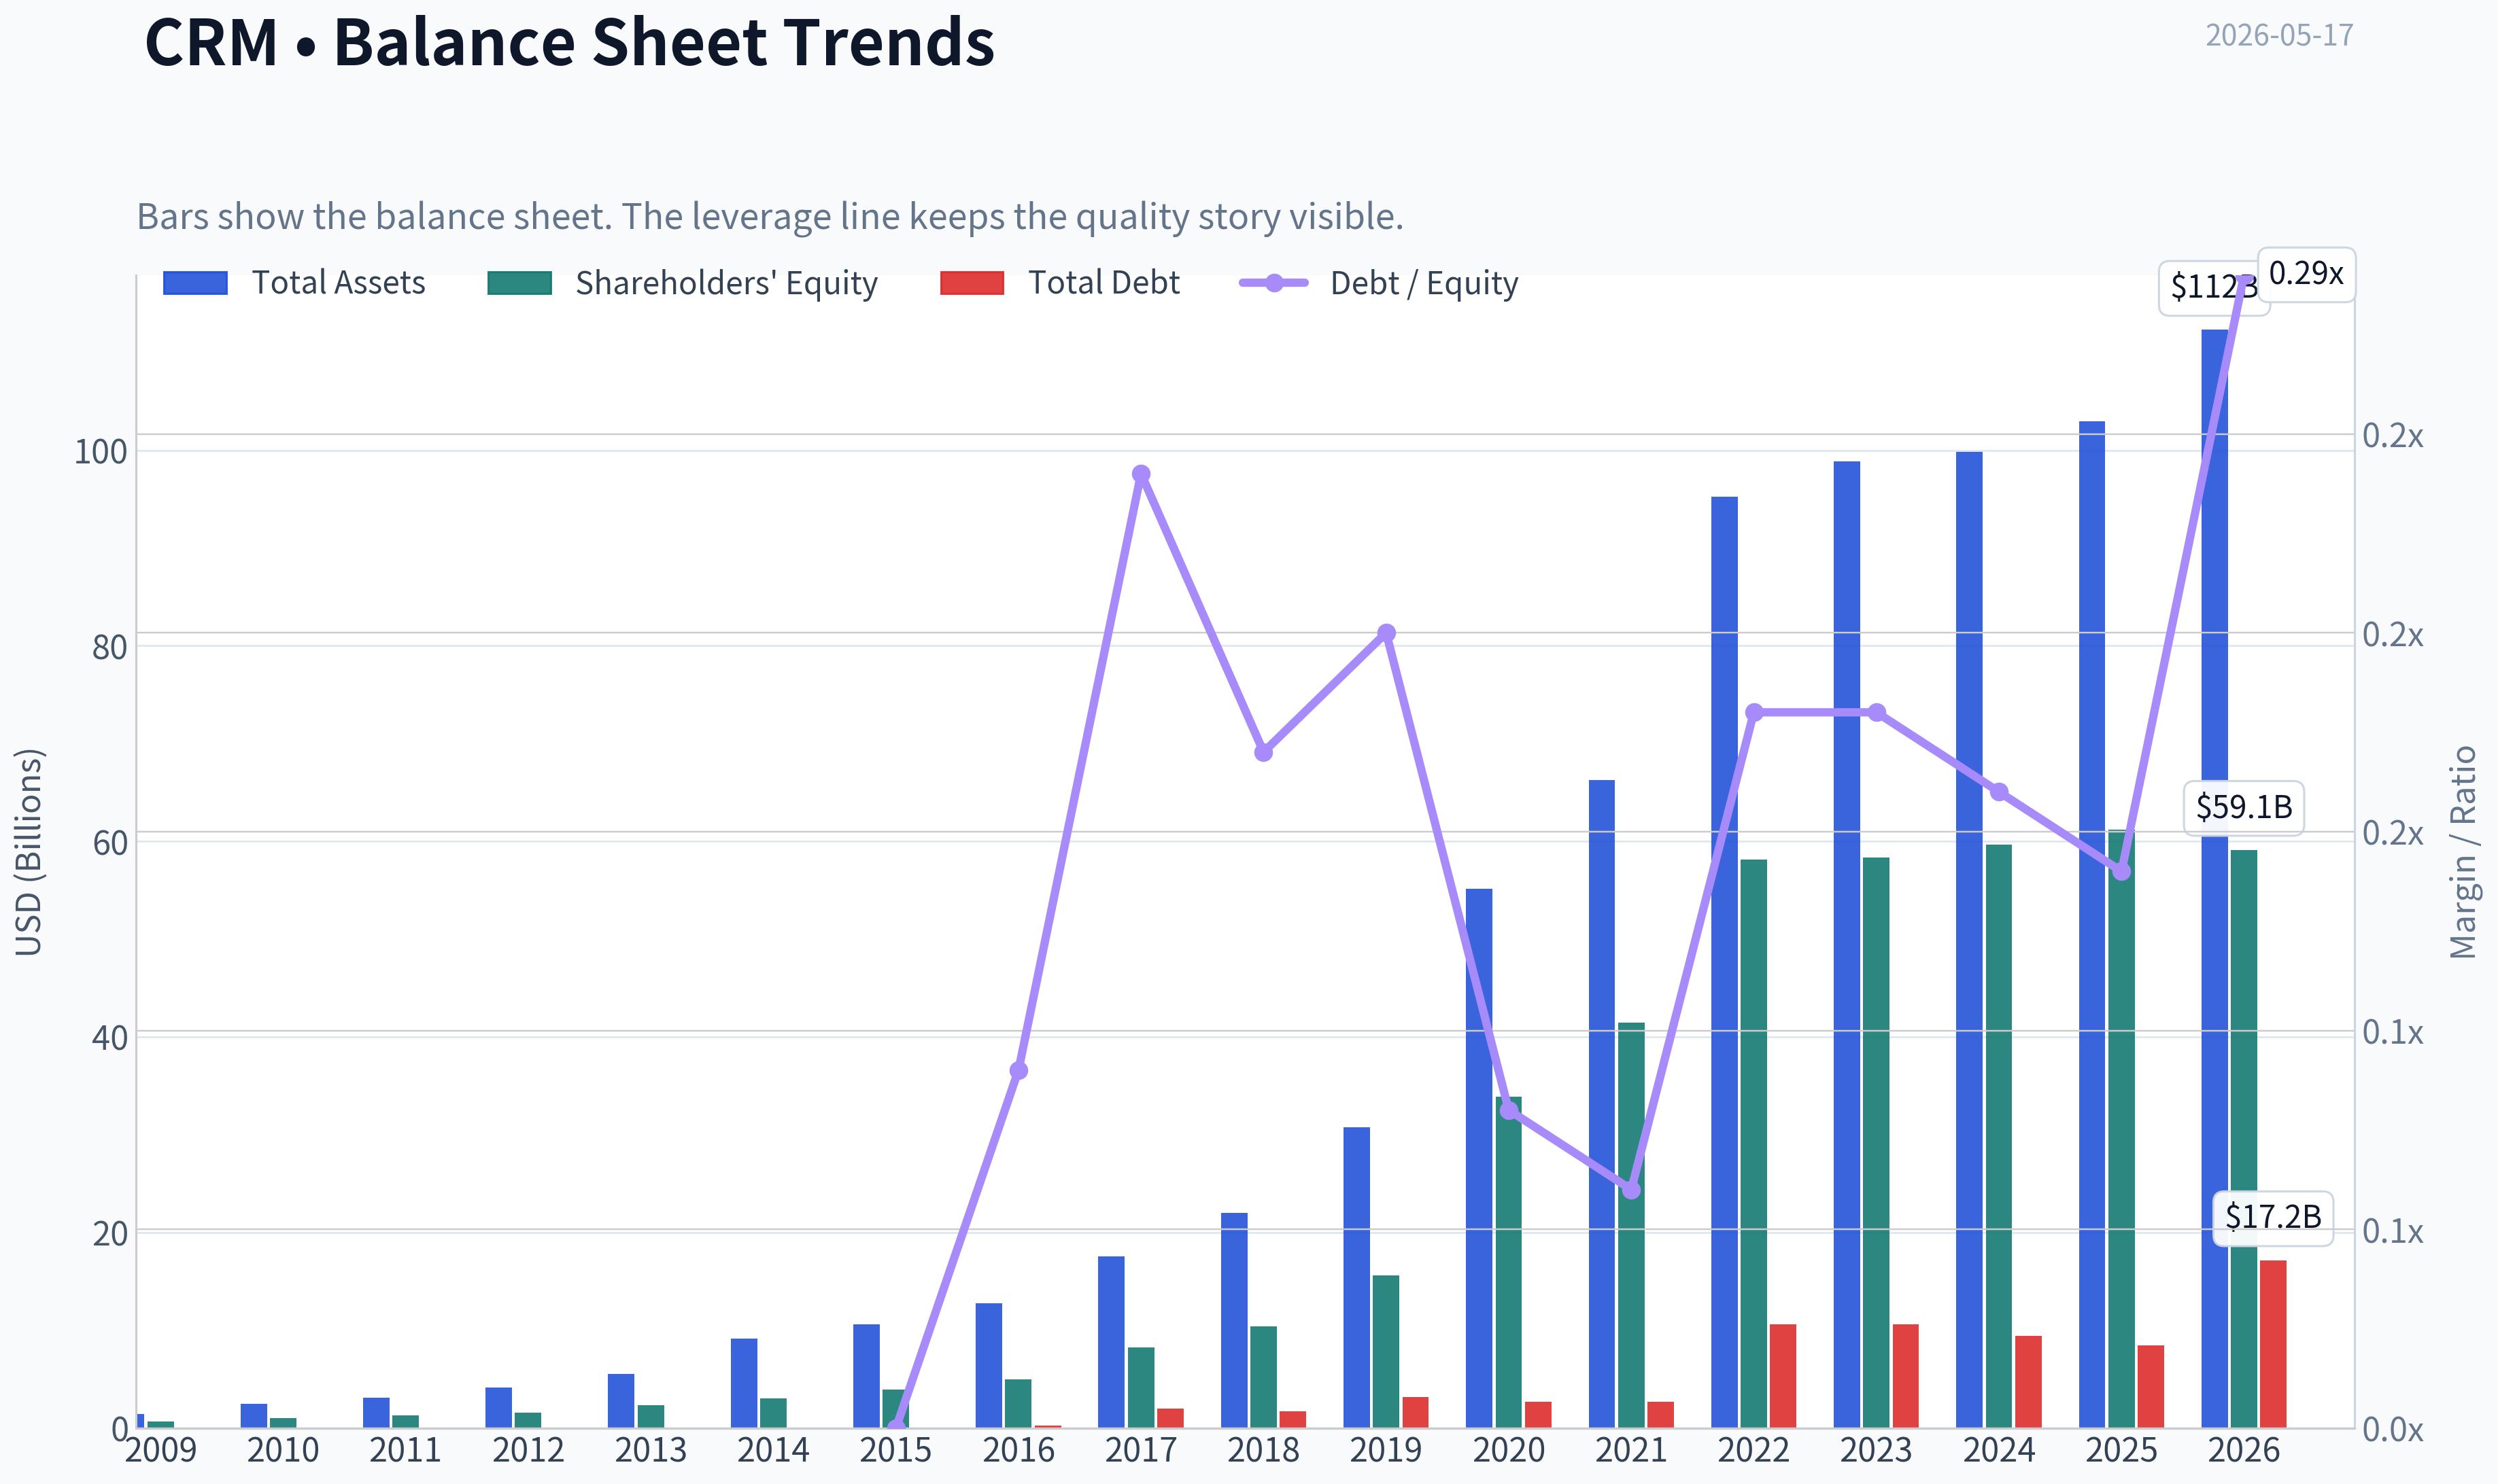Click the 'Margin / Ratio' right axis title
The image size is (2498, 1484).
[x=2463, y=852]
